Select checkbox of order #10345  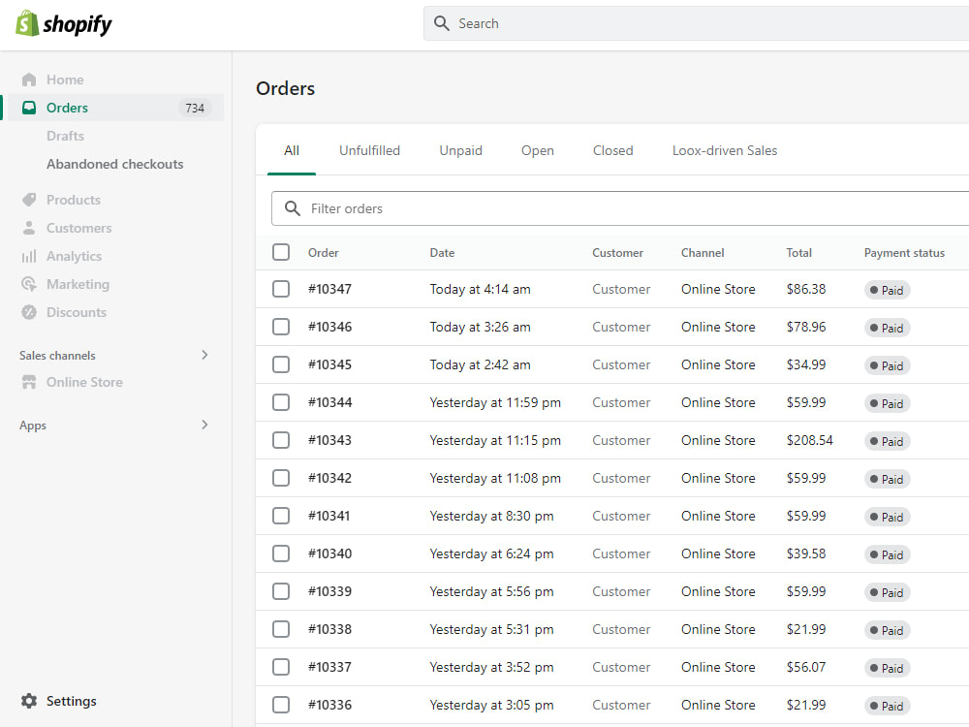[281, 364]
